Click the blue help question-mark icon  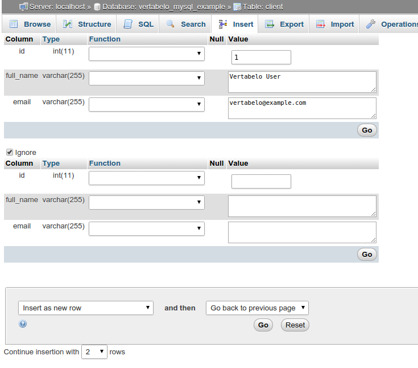click(23, 324)
